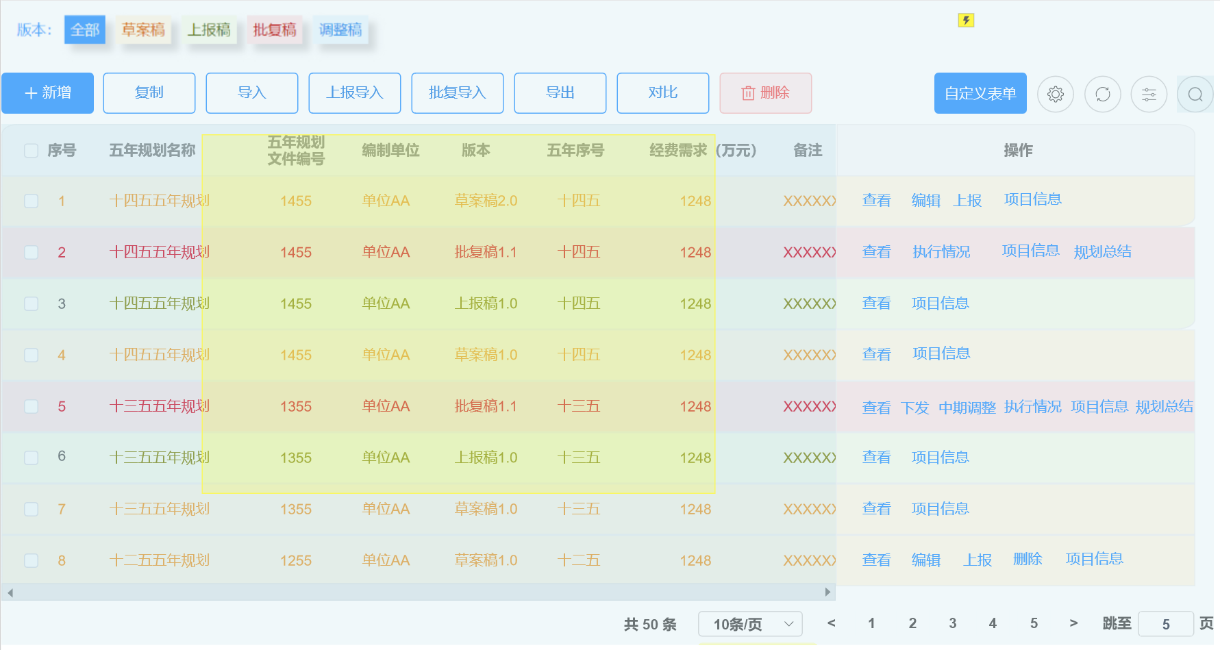Viewport: 1220px width, 650px height.
Task: Click the refresh circular arrow icon
Action: tap(1103, 94)
